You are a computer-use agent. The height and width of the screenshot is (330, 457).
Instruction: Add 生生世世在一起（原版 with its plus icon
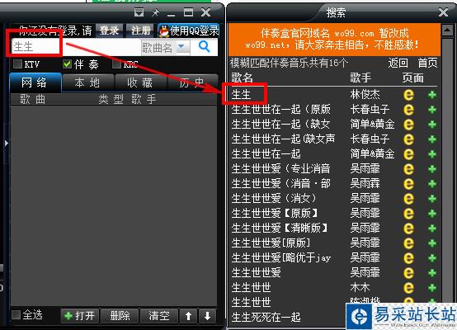pyautogui.click(x=432, y=110)
